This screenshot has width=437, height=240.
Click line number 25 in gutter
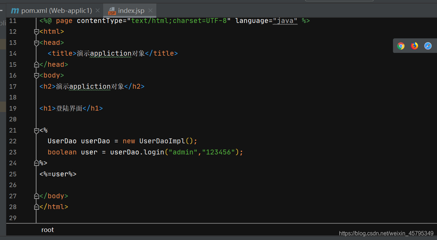point(13,174)
